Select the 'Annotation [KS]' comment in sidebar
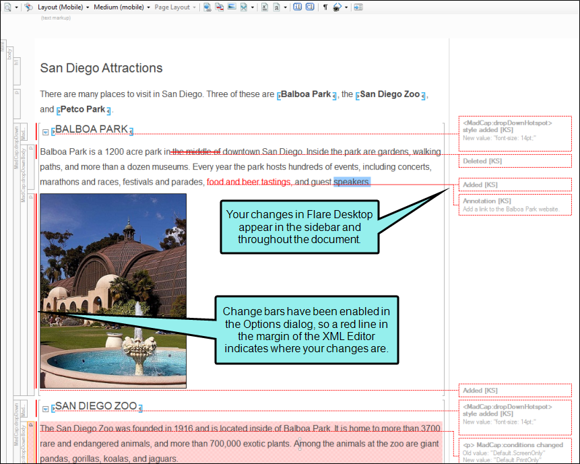Image resolution: width=580 pixels, height=464 pixels. (x=515, y=205)
